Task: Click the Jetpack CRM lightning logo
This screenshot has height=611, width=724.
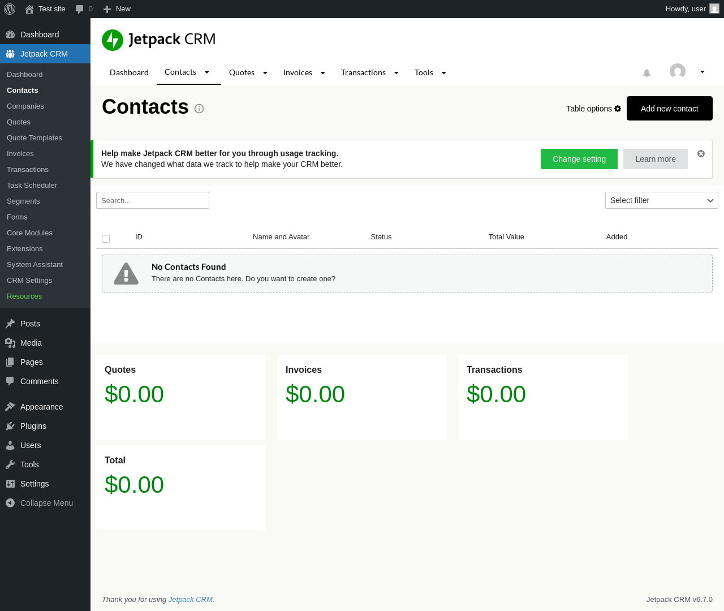Action: coord(113,40)
